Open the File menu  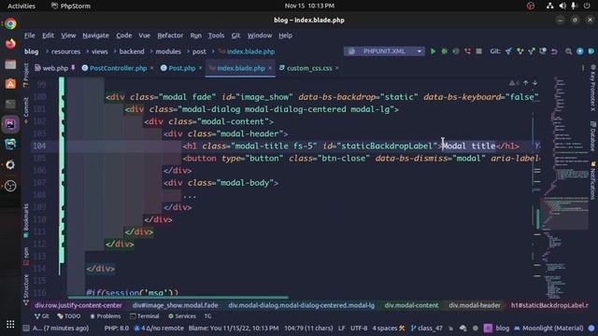(29, 35)
